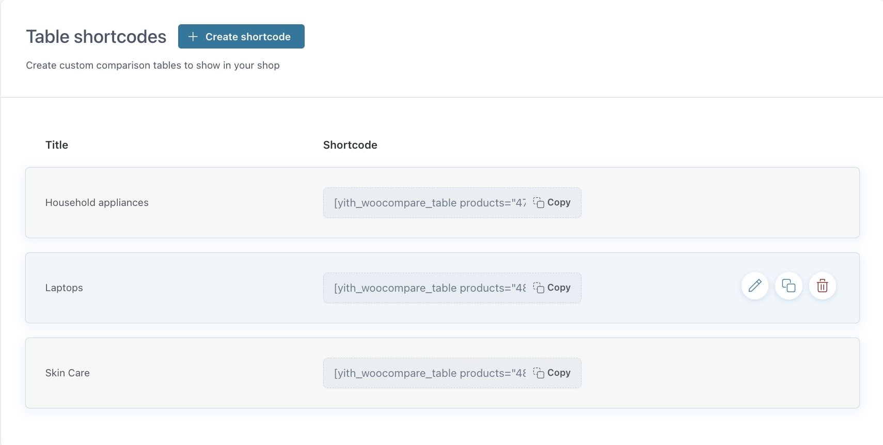Open the Household appliances row title
Viewport: 883px width, 445px height.
pos(97,202)
